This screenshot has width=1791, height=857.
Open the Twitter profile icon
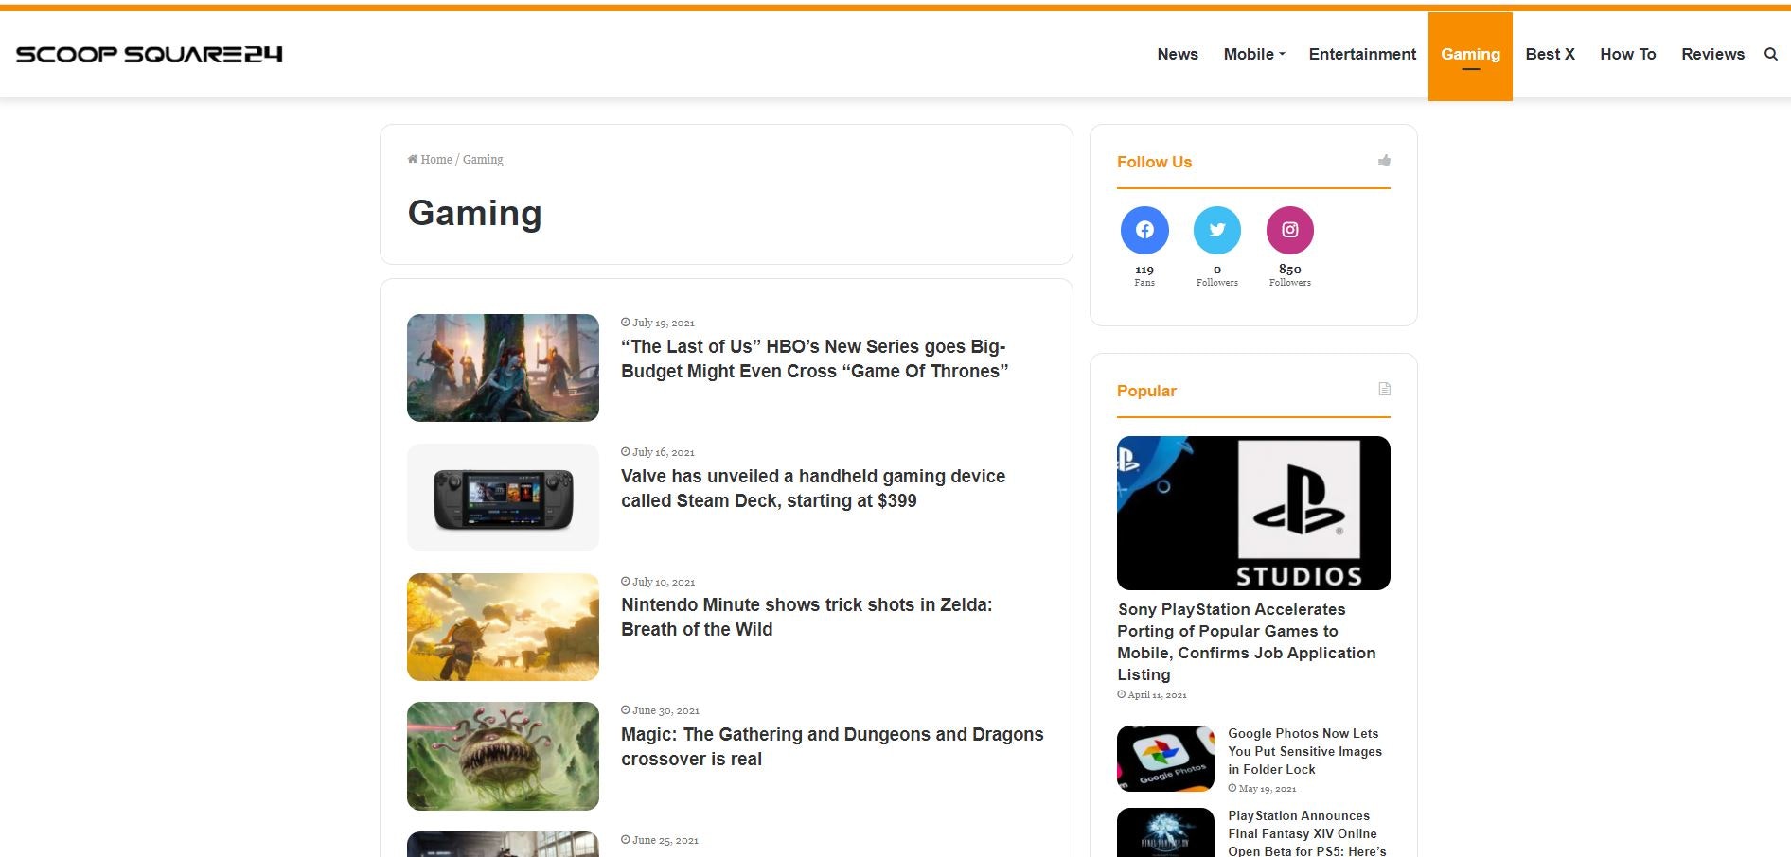coord(1217,230)
